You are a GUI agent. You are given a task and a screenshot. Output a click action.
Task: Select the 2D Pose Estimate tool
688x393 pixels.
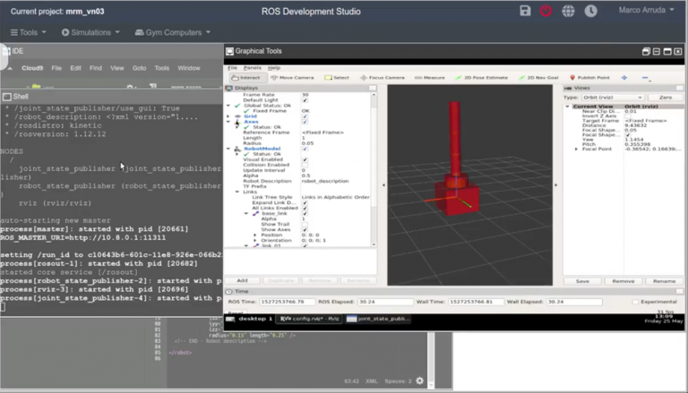click(481, 78)
